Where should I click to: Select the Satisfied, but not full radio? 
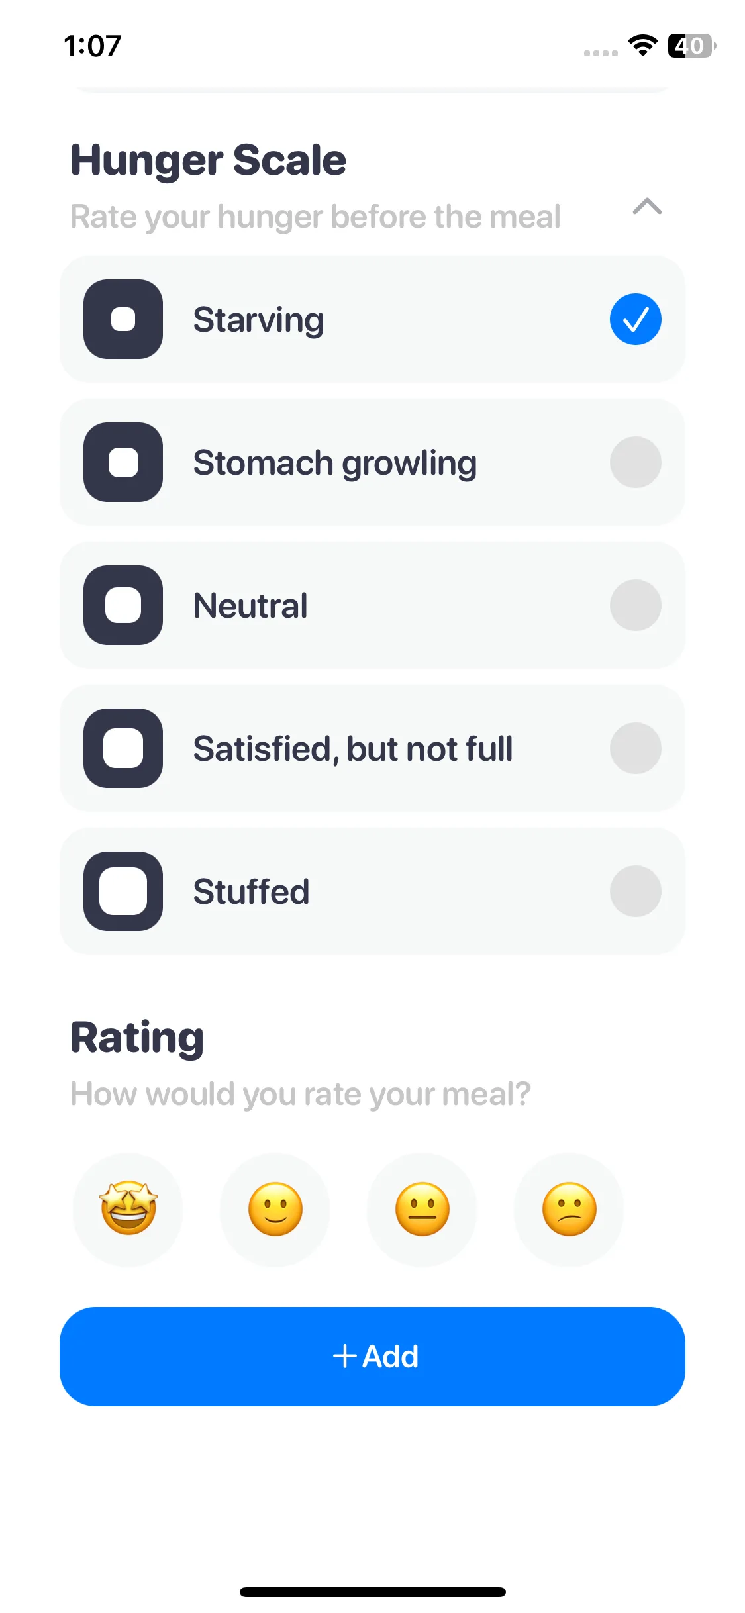[635, 748]
